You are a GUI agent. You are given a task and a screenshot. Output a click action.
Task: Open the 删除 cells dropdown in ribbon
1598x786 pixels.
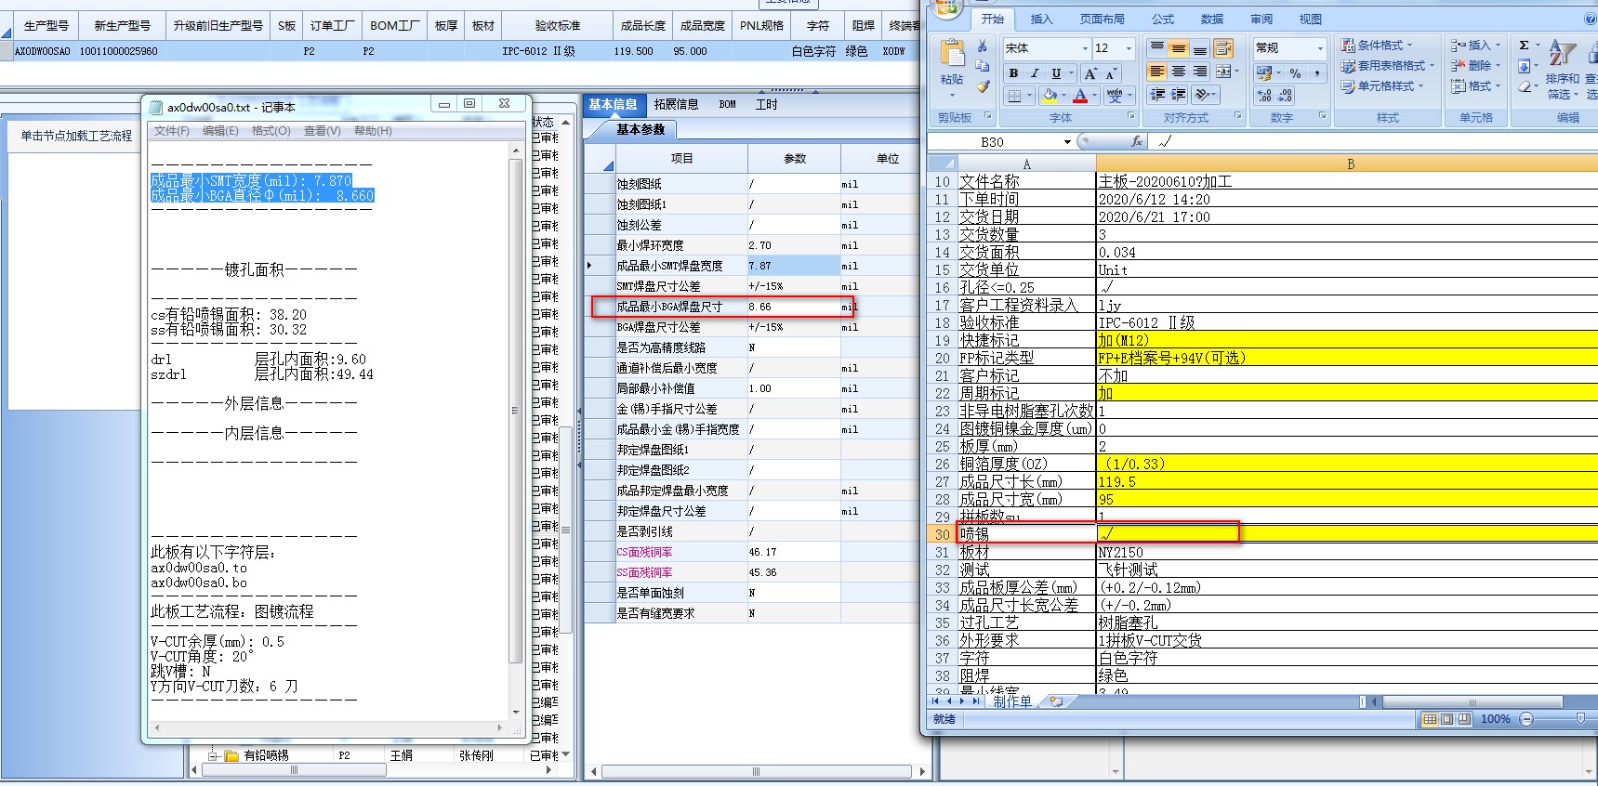[x=1476, y=66]
